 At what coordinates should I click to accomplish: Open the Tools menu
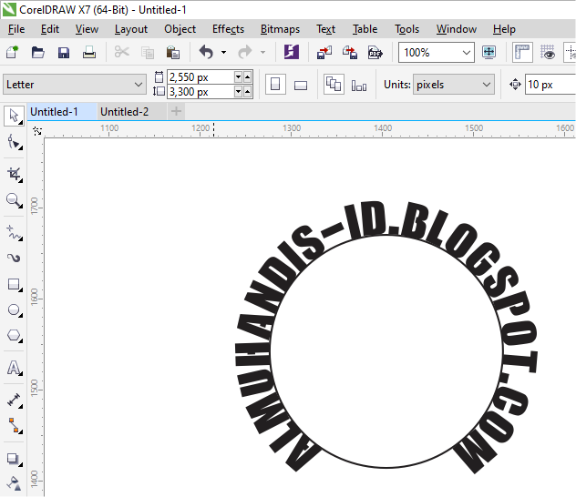[x=406, y=29]
